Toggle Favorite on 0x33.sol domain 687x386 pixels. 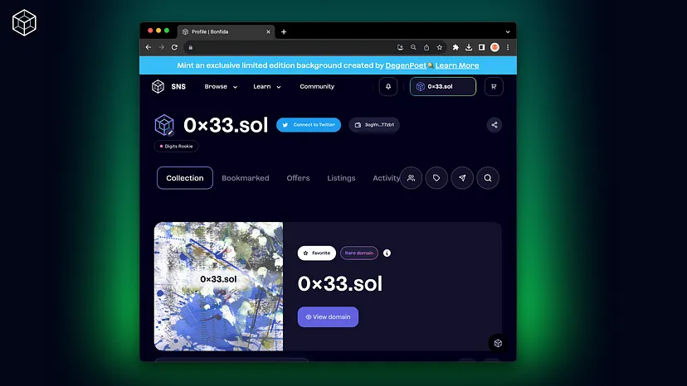coord(317,253)
